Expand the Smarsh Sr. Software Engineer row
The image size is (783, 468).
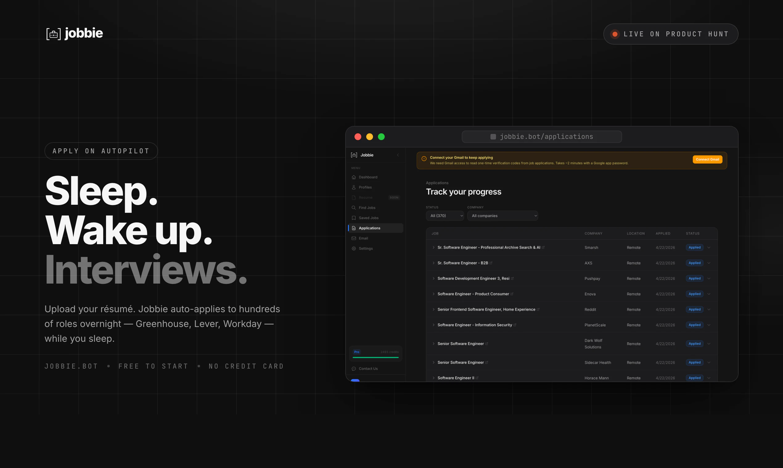(433, 248)
